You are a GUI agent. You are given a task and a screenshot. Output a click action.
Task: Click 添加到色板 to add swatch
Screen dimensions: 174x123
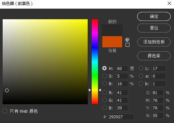pos(154,42)
